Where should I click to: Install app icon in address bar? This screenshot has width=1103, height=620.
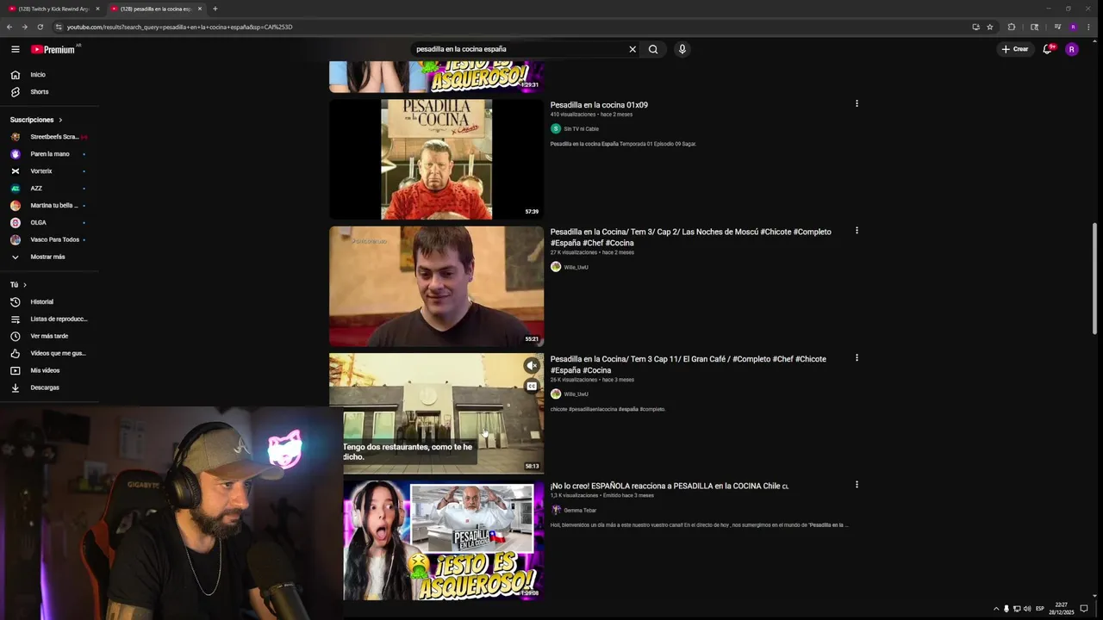(975, 27)
